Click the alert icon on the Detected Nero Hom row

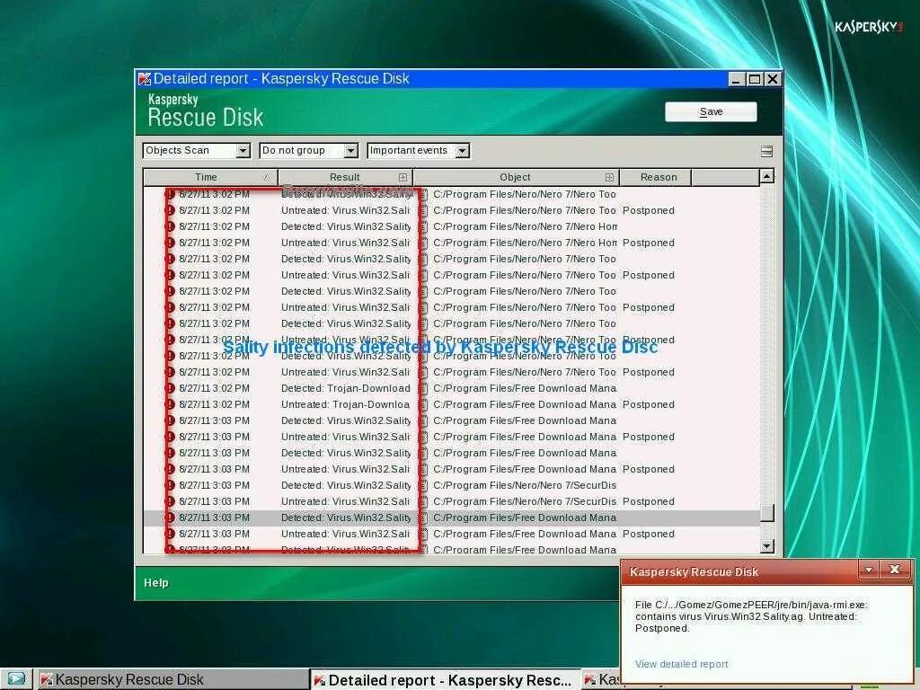tap(170, 226)
